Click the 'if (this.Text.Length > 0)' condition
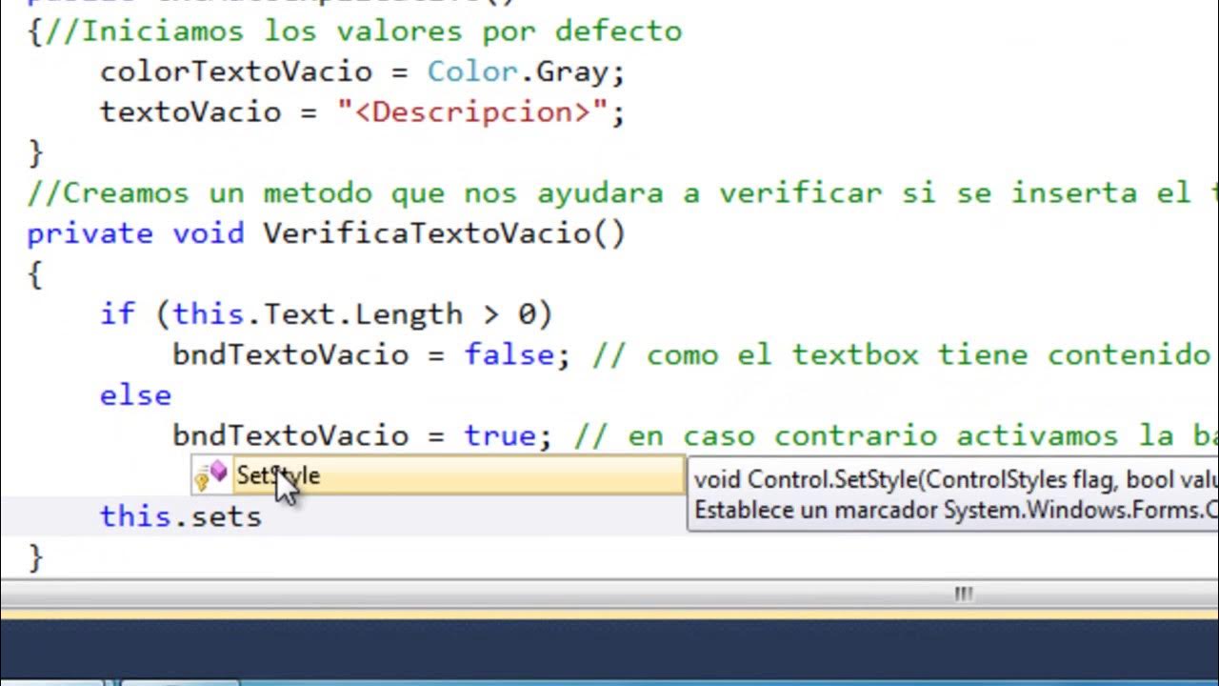Screen dimensions: 1219x686 [x=326, y=314]
